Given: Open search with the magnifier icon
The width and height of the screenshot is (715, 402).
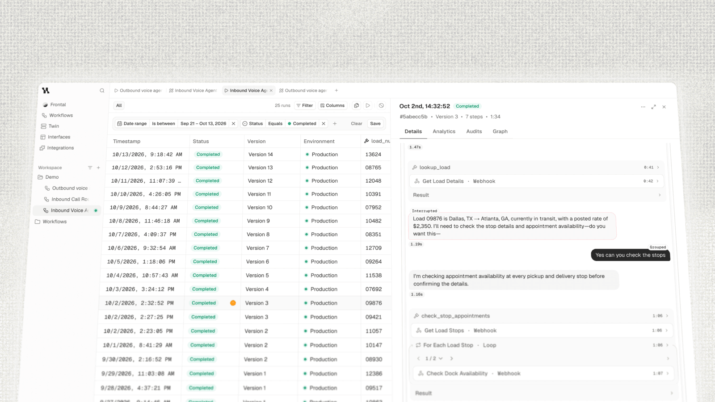Looking at the screenshot, I should pos(102,91).
